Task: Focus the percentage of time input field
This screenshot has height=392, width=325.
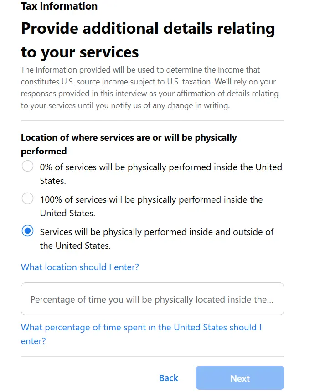Action: coord(152,299)
